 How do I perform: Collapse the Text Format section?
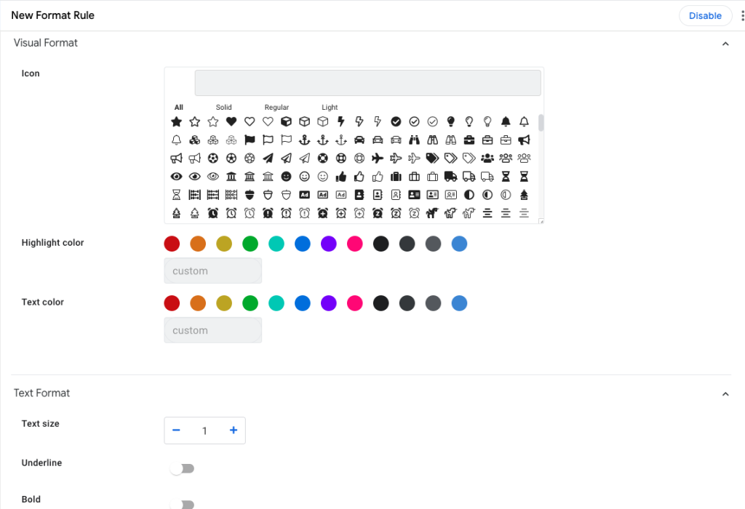pos(725,393)
